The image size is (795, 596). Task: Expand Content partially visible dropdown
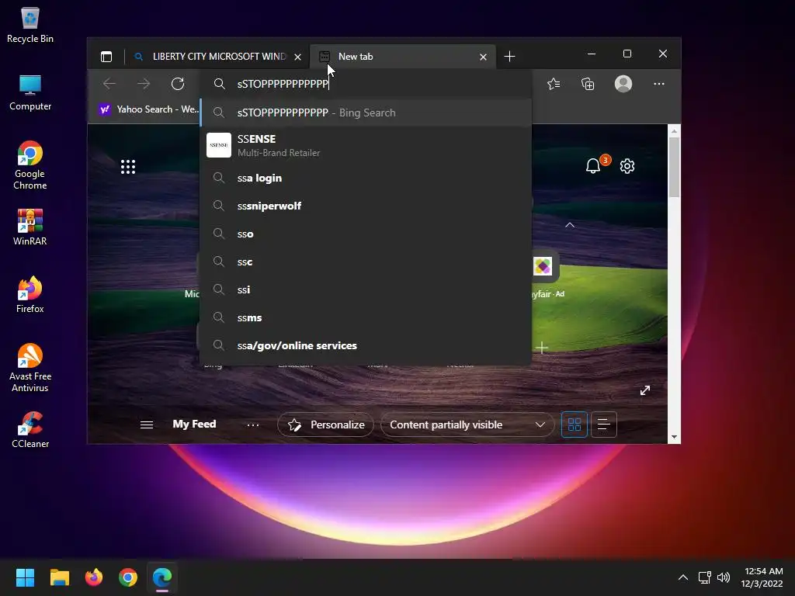(x=467, y=424)
